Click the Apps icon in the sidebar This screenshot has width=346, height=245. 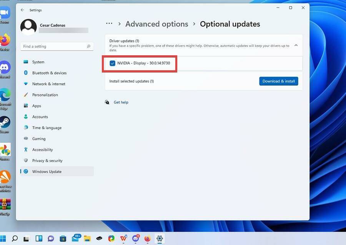[26, 106]
